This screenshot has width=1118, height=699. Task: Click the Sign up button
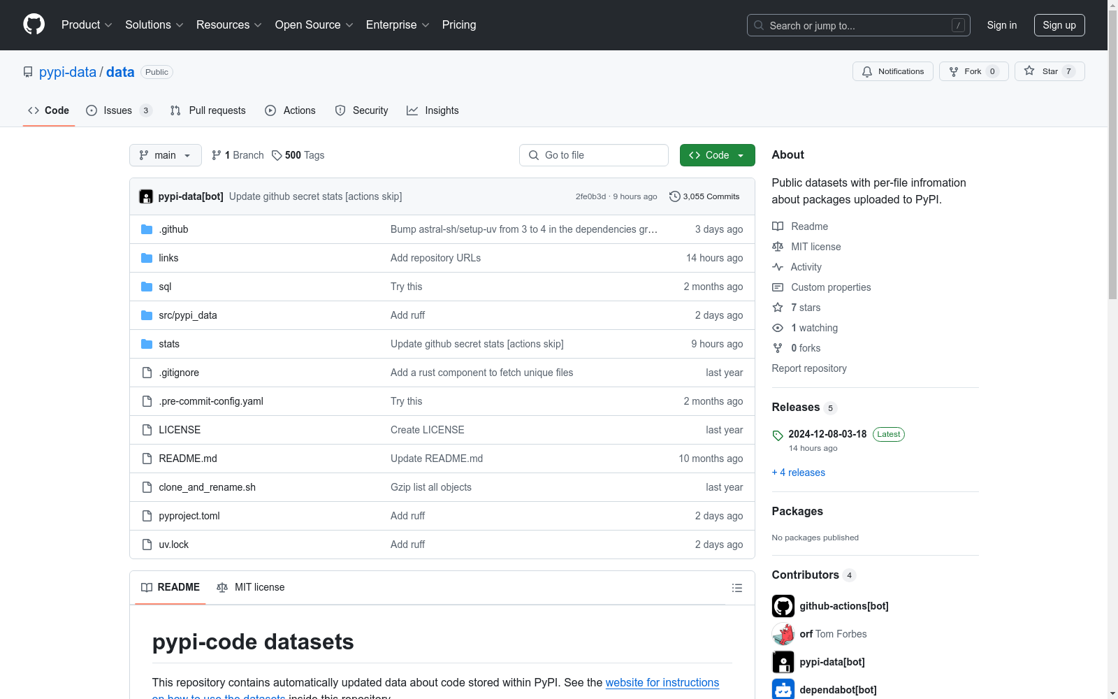coord(1059,25)
